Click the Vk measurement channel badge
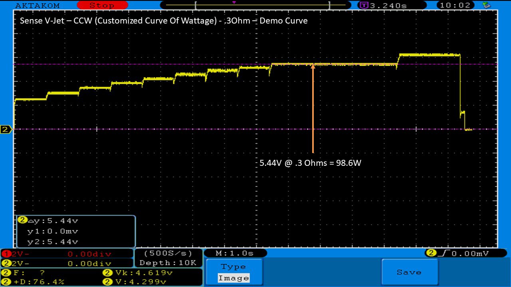This screenshot has height=287, width=511. tap(107, 273)
